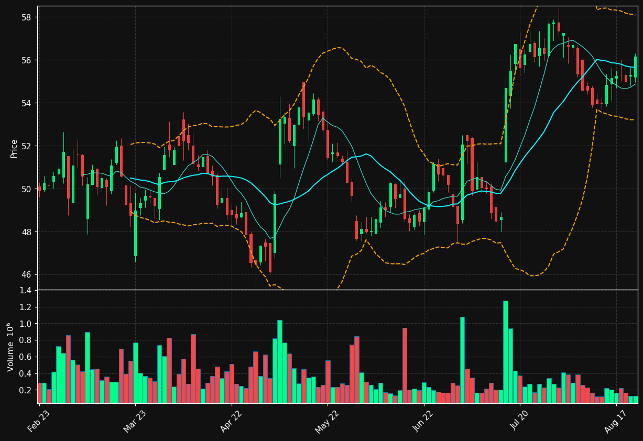Click the tallest green volume bar near 1.27

(506, 352)
